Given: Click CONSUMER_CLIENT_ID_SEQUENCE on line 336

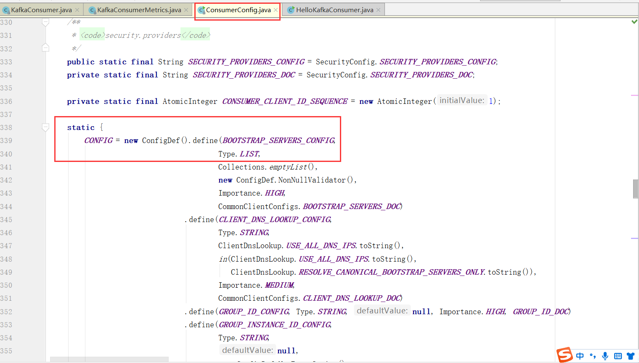Looking at the screenshot, I should (285, 101).
